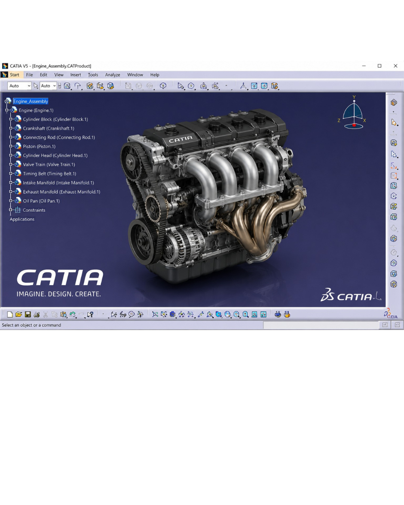The width and height of the screenshot is (404, 505).
Task: Click the Zoom In magnifier icon
Action: click(x=237, y=315)
